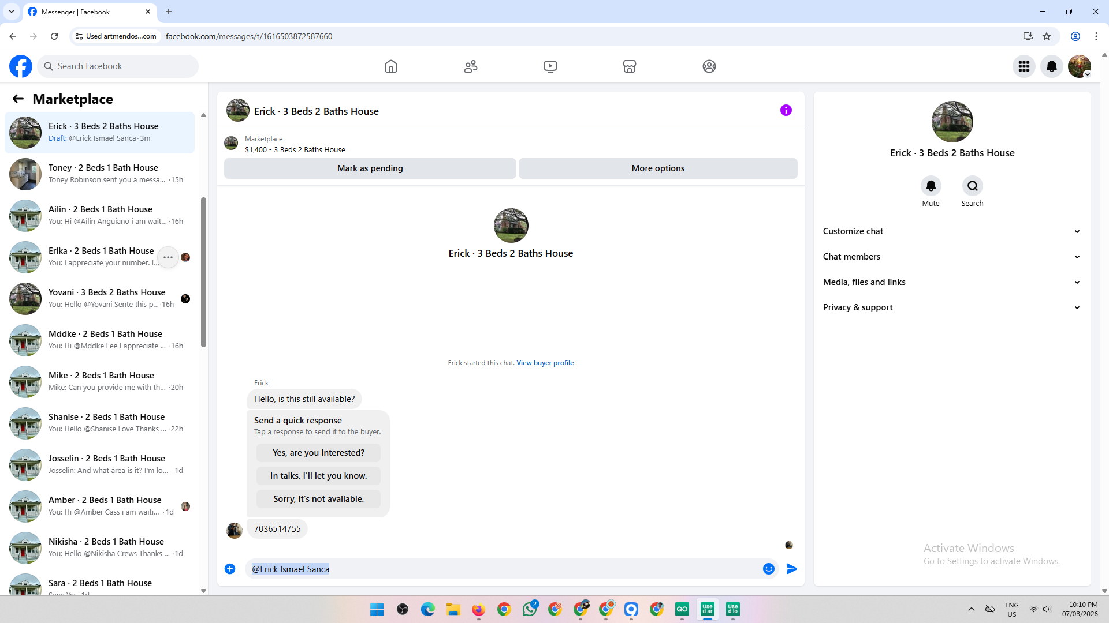1109x623 pixels.
Task: Go to the Home feed icon
Action: coord(391,66)
